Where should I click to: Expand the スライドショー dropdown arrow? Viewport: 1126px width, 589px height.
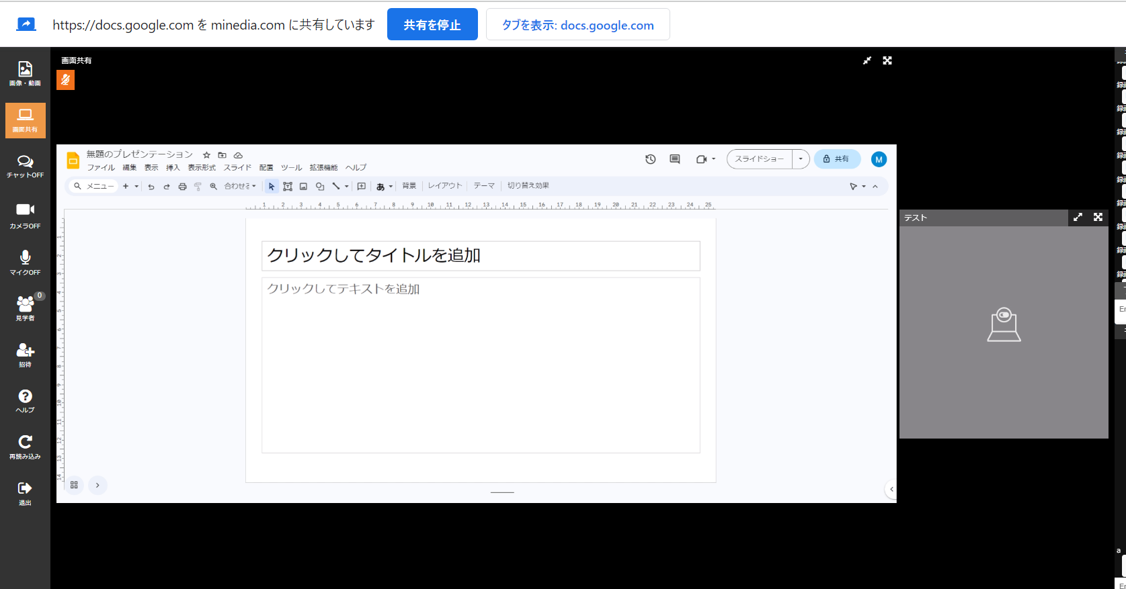point(801,159)
